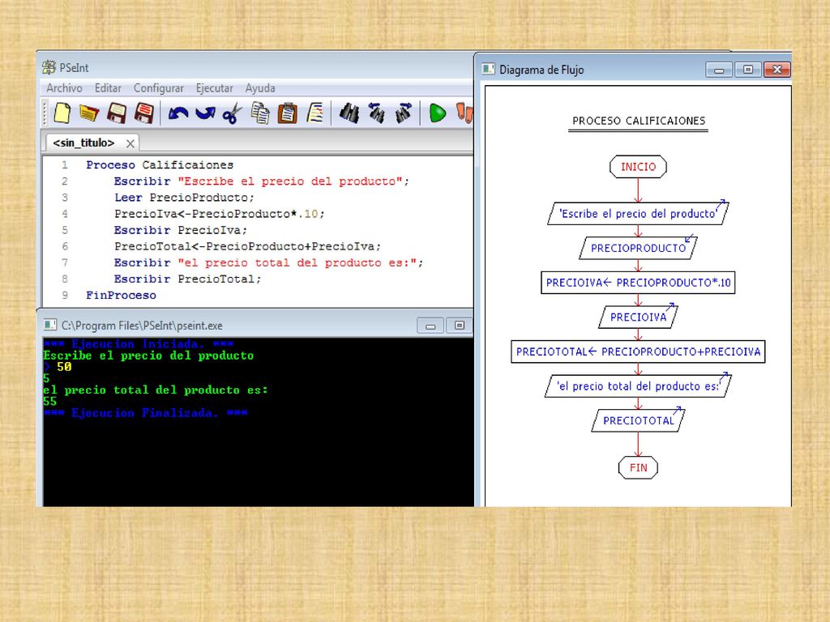The width and height of the screenshot is (830, 622).
Task: Open the Editar menu
Action: coord(108,87)
